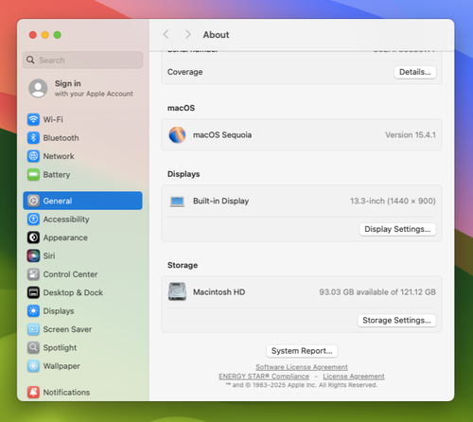The height and width of the screenshot is (422, 473).
Task: Click the macOS Sequoia logo icon
Action: coord(177,134)
